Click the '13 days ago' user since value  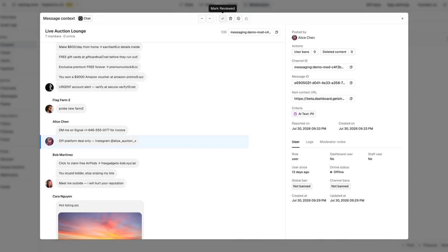coord(301,172)
